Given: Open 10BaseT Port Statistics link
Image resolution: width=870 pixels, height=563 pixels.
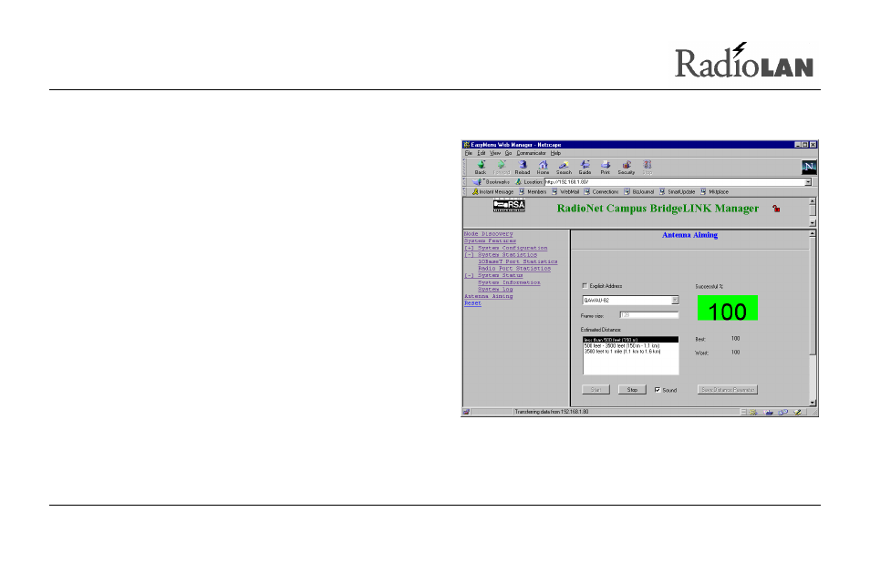Looking at the screenshot, I should [x=518, y=261].
